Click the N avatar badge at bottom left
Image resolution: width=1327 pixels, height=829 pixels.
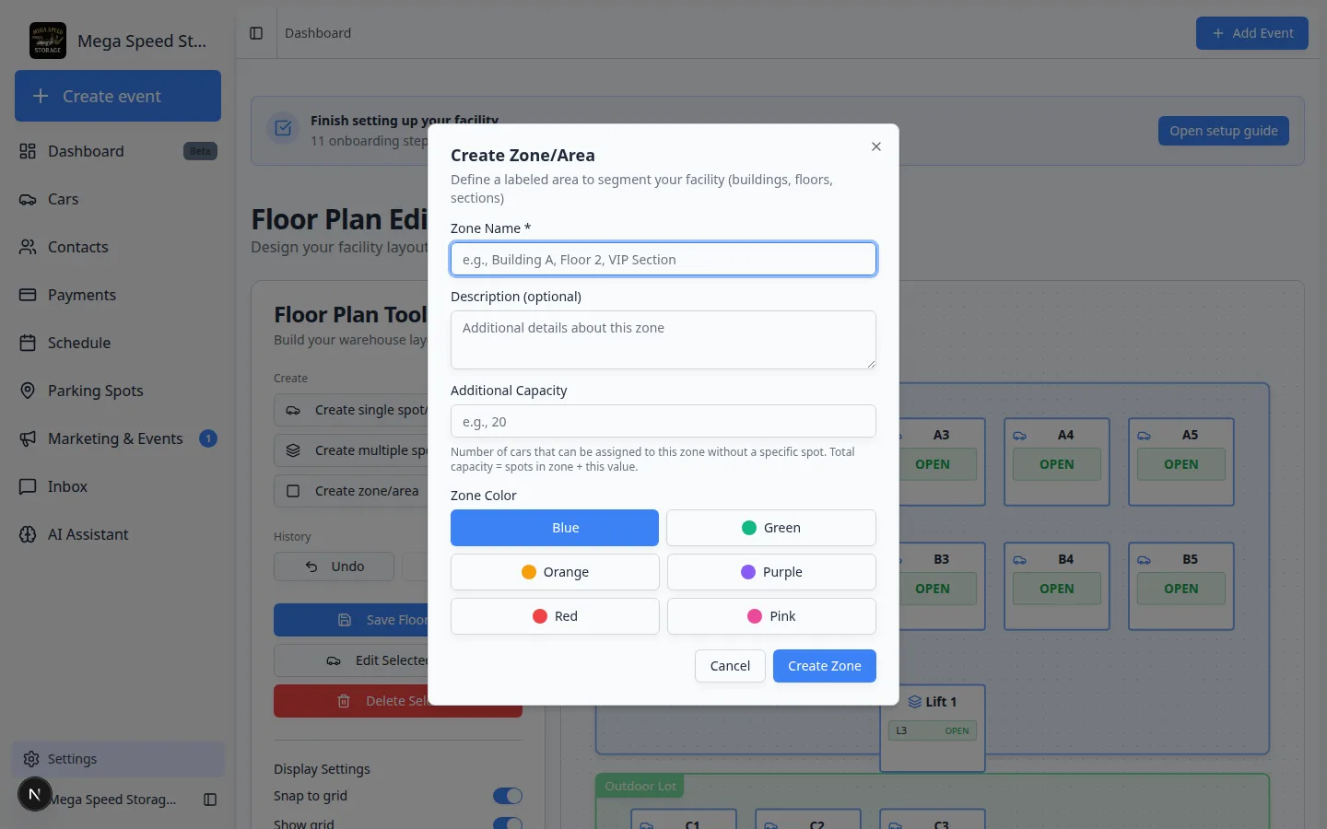[x=35, y=794]
